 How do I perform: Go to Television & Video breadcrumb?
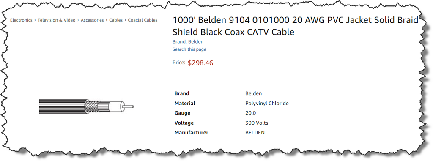coord(57,20)
